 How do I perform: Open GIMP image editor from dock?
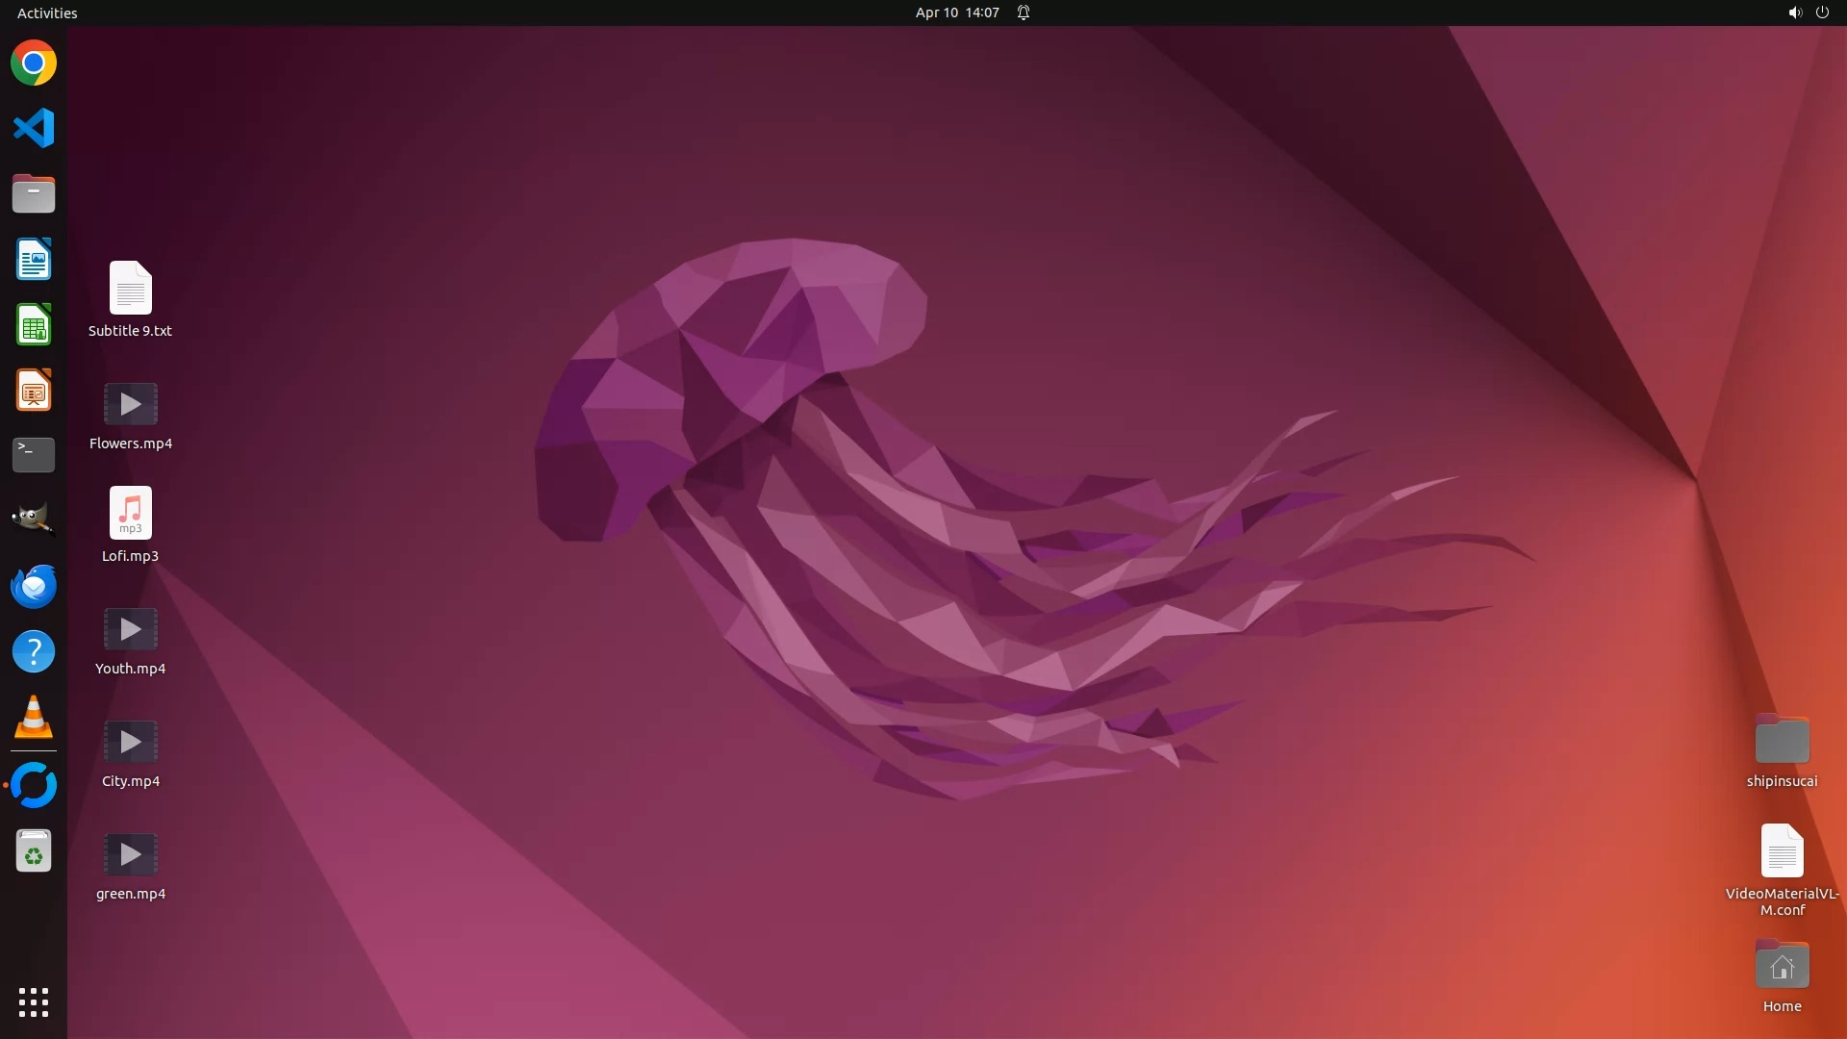[x=34, y=520]
